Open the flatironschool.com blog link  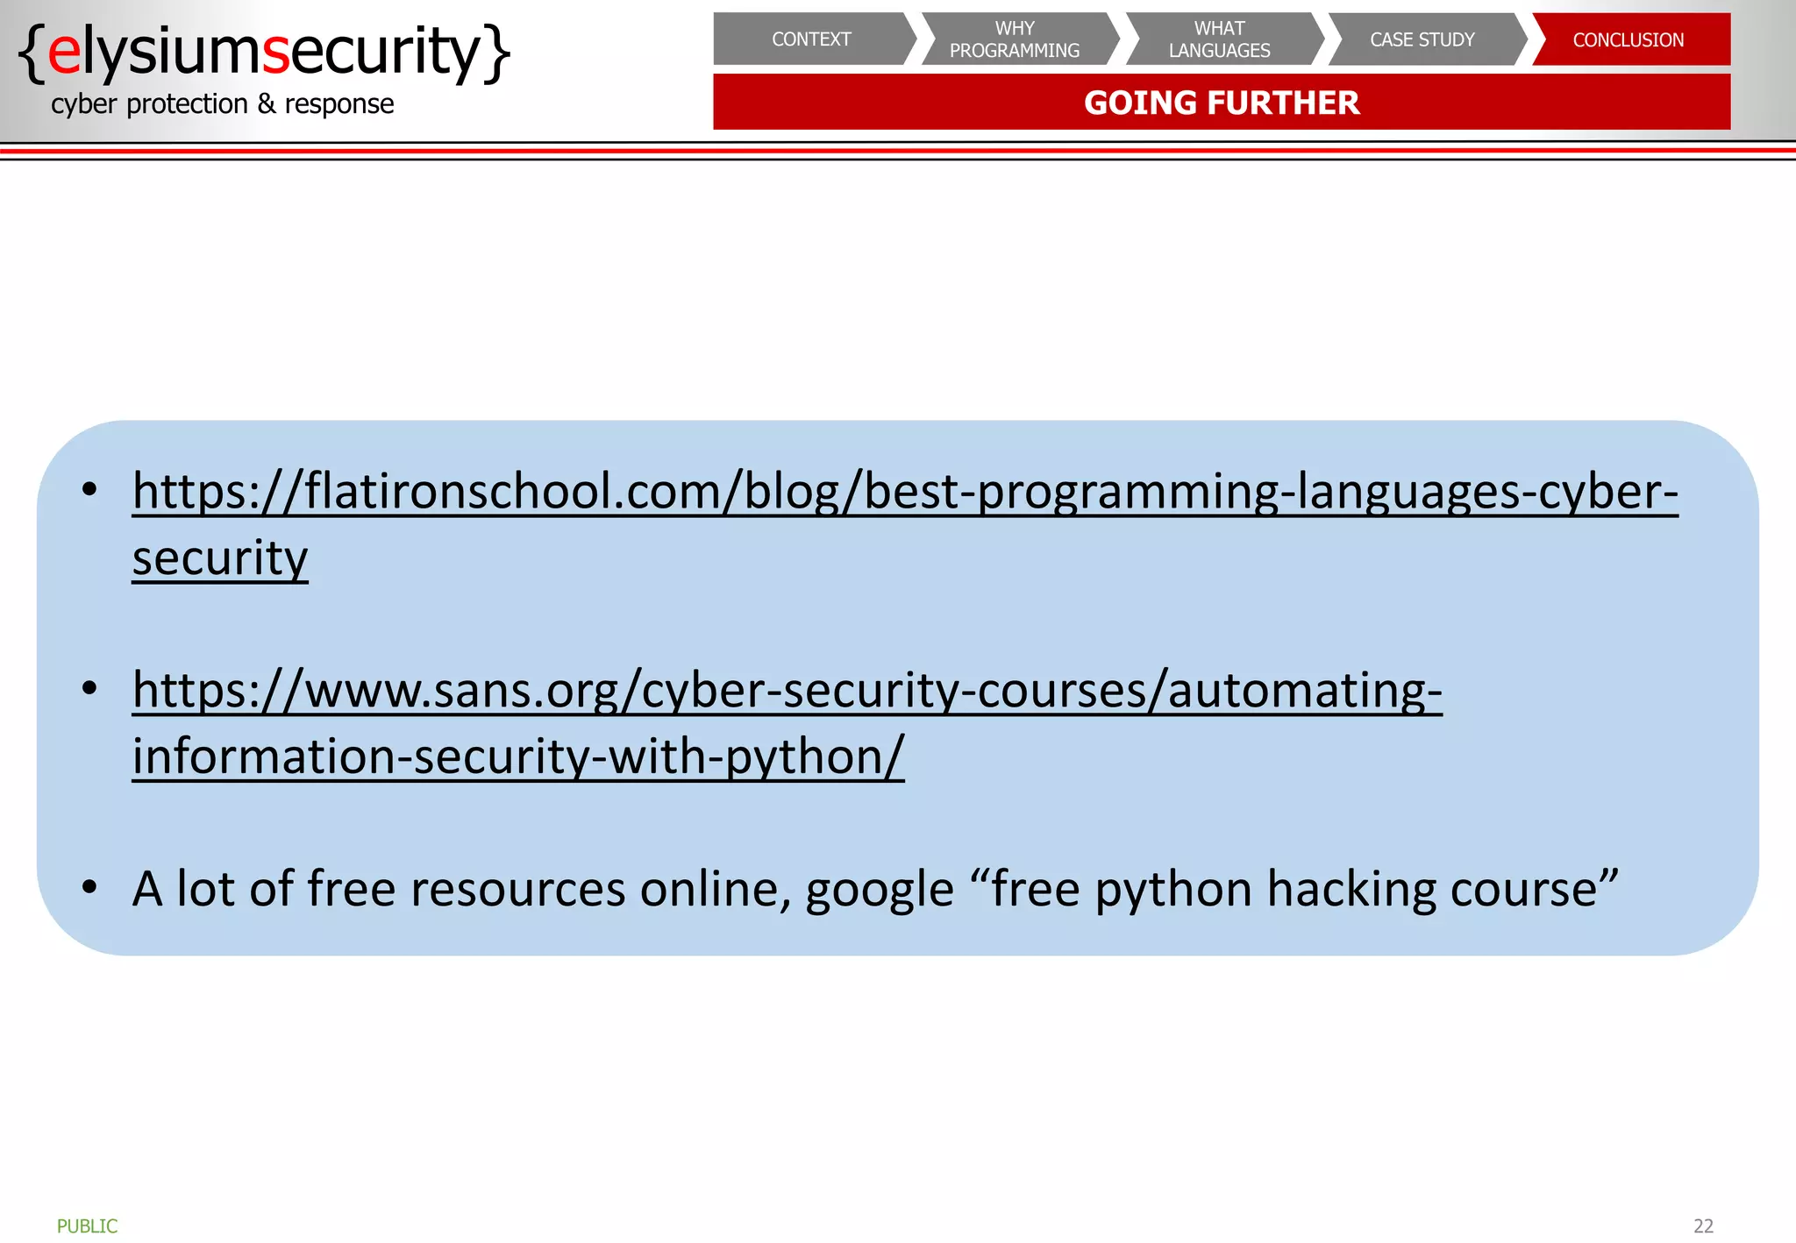pyautogui.click(x=904, y=491)
